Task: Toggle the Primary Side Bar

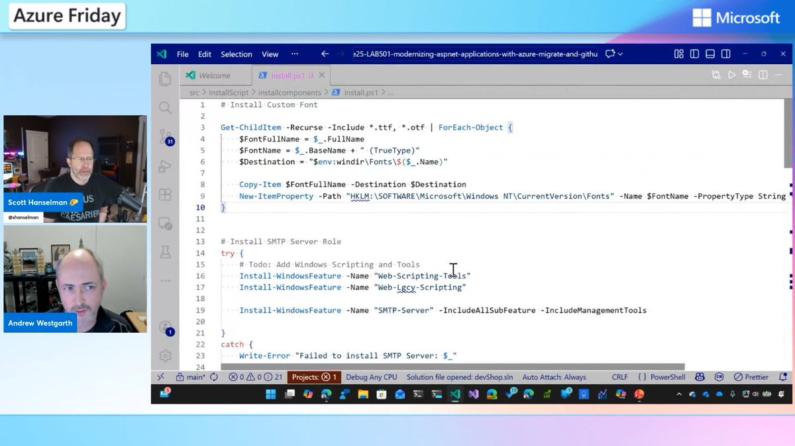Action: pyautogui.click(x=694, y=54)
